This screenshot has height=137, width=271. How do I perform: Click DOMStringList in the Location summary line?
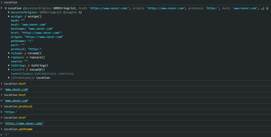coord(64,8)
